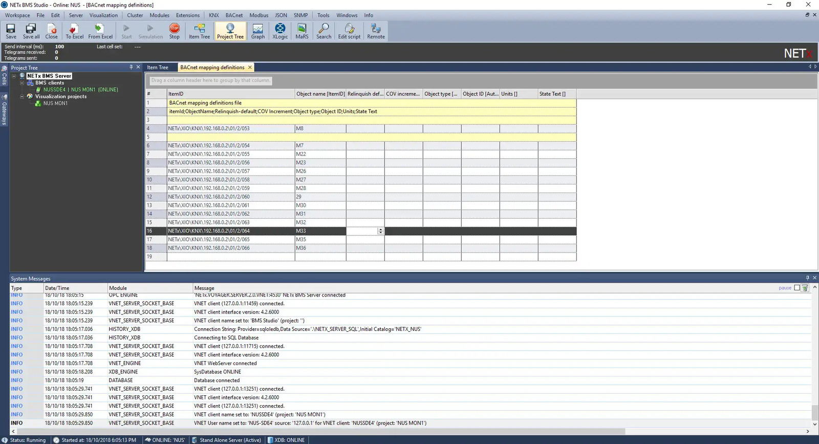The width and height of the screenshot is (819, 444).
Task: Click the spinner in the row 16 cell
Action: 380,231
